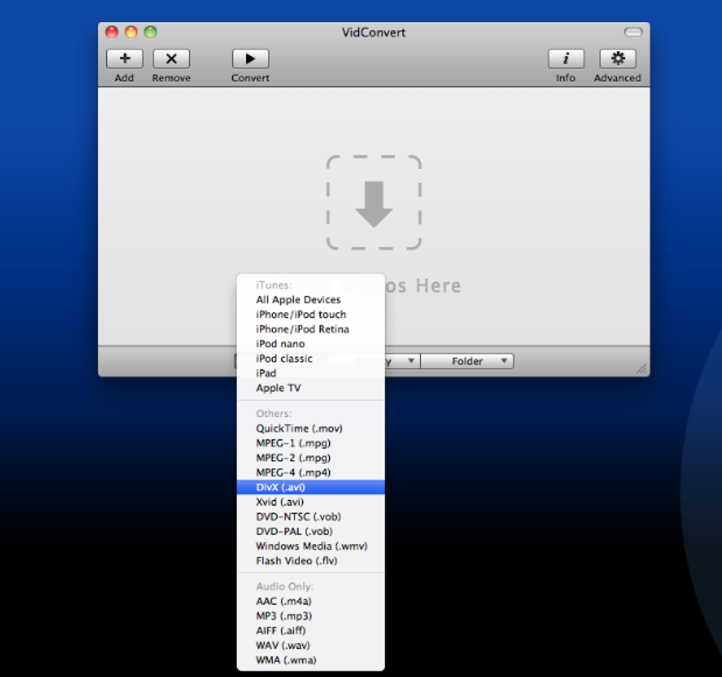
Task: Select DVD-PAL (.vob) format
Action: tap(311, 531)
